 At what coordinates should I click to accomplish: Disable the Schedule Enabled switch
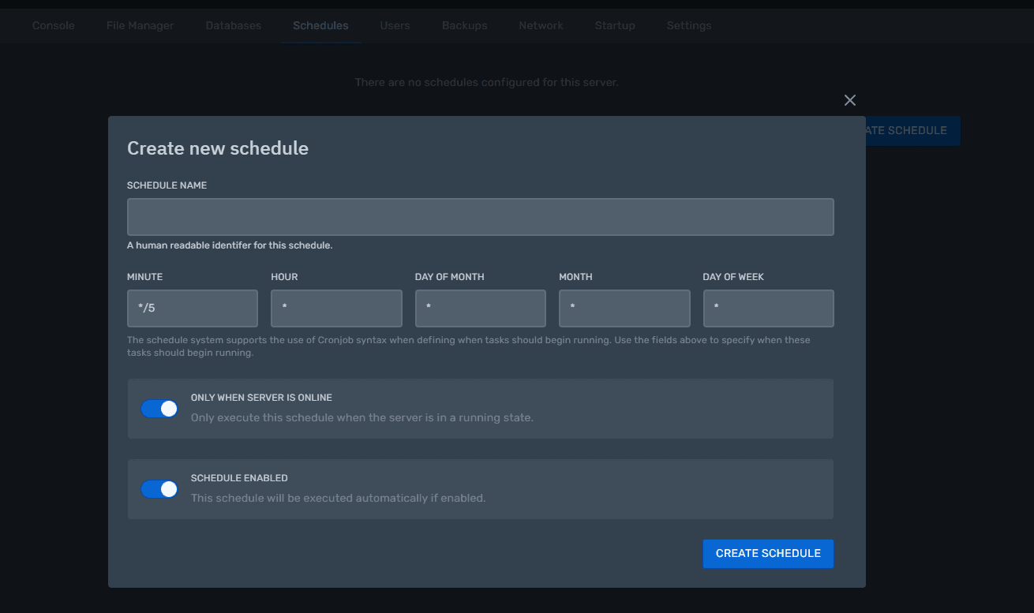pos(159,489)
